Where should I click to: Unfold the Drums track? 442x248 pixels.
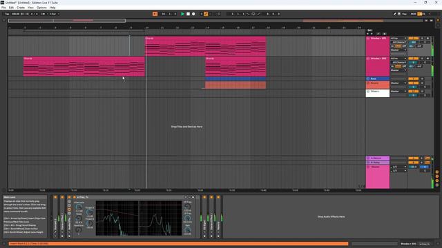point(368,83)
